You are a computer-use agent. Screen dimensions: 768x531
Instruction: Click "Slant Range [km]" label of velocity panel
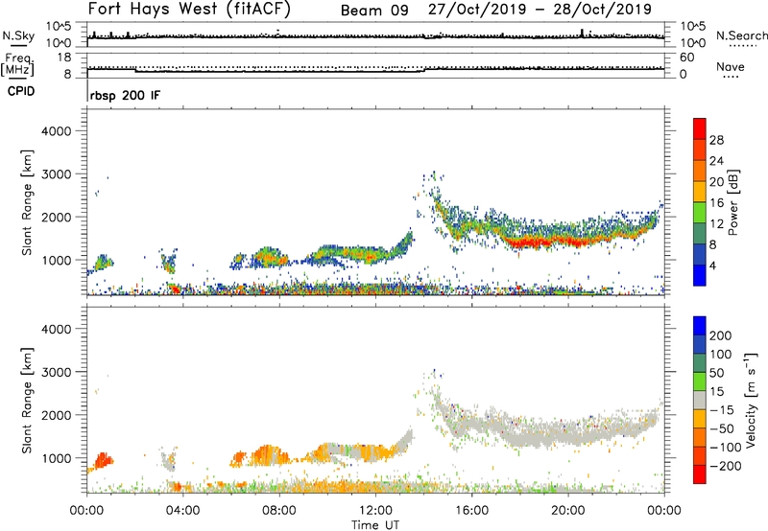(x=27, y=401)
